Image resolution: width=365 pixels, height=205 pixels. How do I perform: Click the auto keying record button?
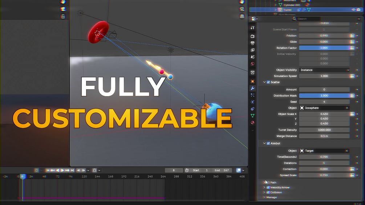(x=37, y=171)
